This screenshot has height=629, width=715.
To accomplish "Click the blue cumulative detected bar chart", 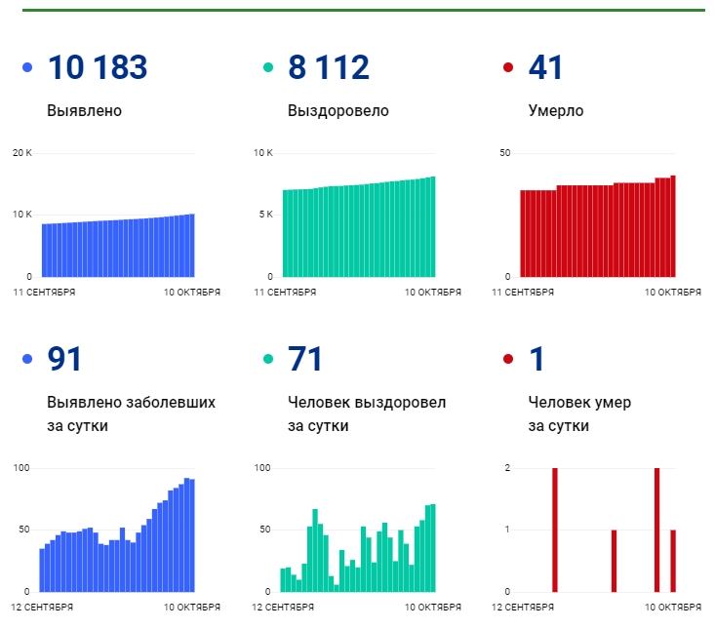I will coord(118,245).
